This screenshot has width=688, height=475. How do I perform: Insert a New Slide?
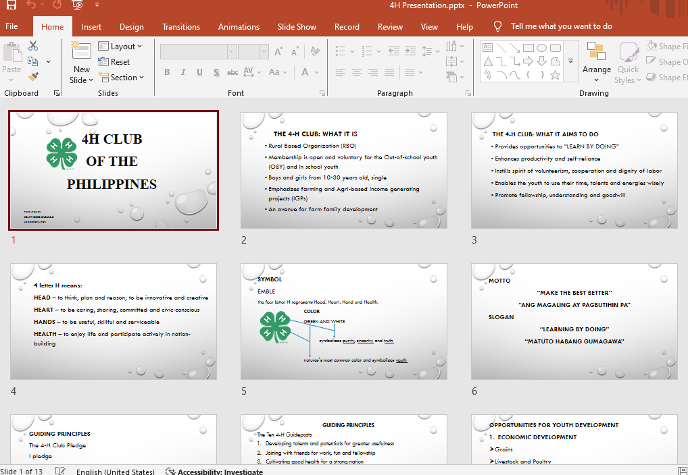click(82, 63)
